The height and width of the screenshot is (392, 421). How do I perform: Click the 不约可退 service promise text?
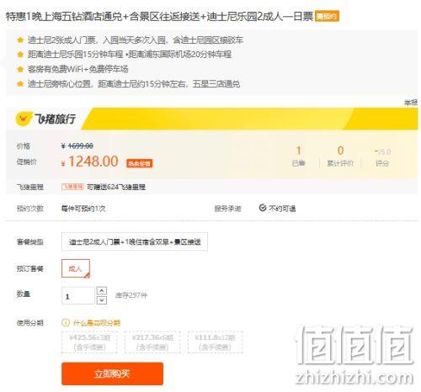click(282, 209)
